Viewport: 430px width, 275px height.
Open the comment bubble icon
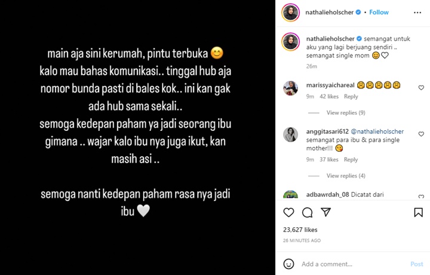[307, 212]
